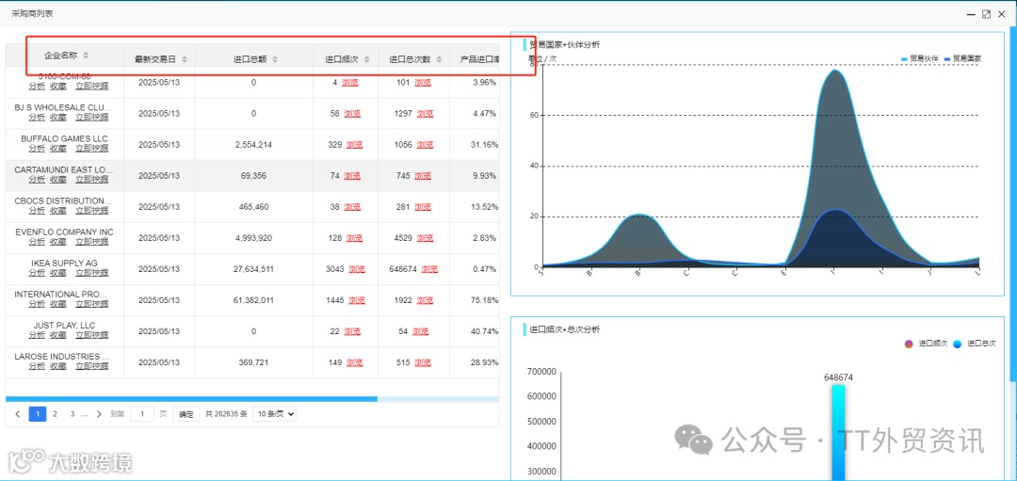Click 分析 for EVENFLO COMPANY INC
The image size is (1017, 481).
coord(37,241)
